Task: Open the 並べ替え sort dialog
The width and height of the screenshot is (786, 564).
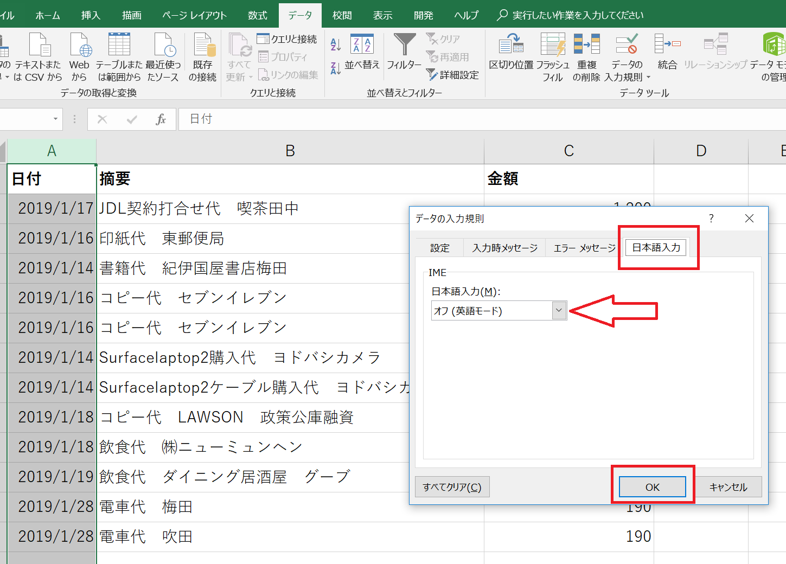Action: click(x=362, y=53)
